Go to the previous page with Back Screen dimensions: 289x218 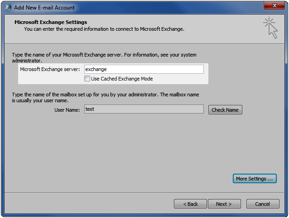coord(190,204)
